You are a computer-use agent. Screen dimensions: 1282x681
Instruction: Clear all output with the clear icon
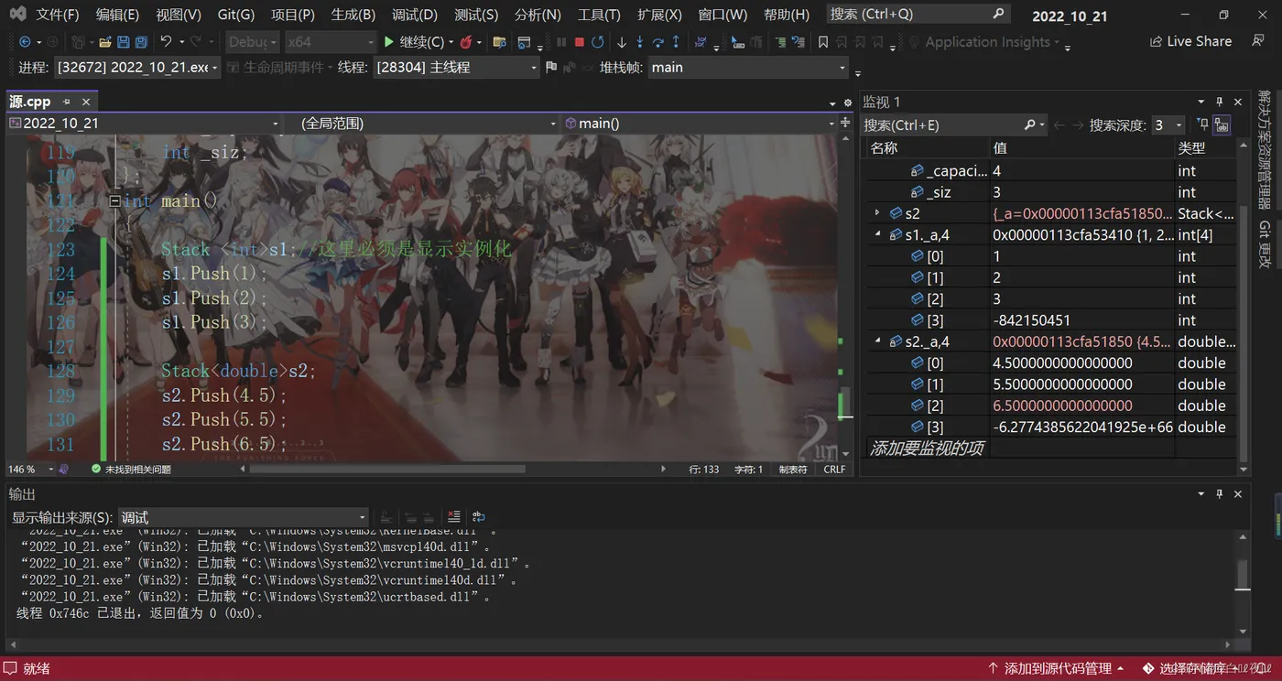tap(453, 517)
